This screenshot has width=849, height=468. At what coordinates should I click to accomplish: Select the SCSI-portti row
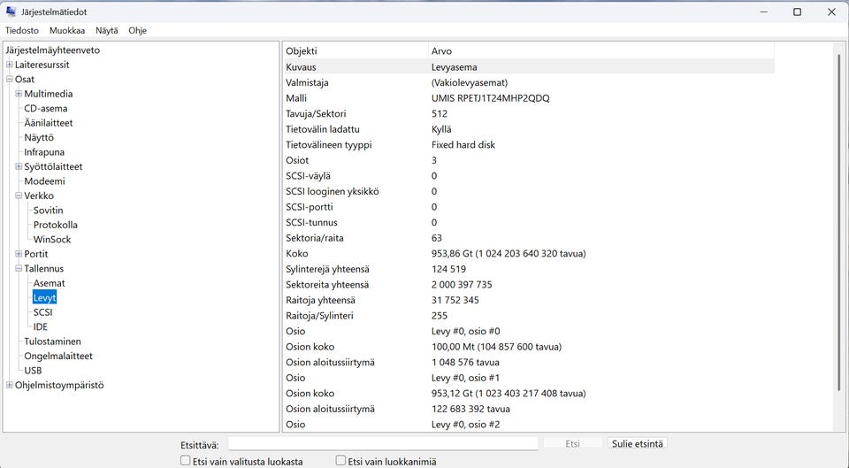pos(529,207)
